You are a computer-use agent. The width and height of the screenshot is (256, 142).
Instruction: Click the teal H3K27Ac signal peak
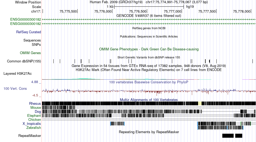tap(83, 79)
